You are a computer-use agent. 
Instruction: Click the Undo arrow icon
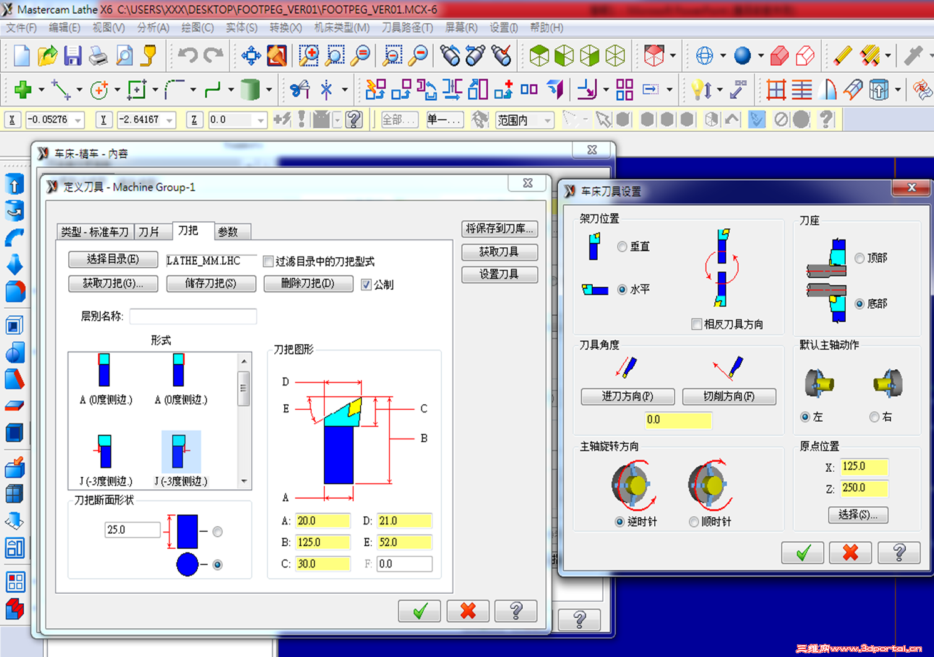187,56
